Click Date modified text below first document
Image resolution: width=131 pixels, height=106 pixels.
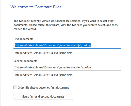(x=43, y=53)
